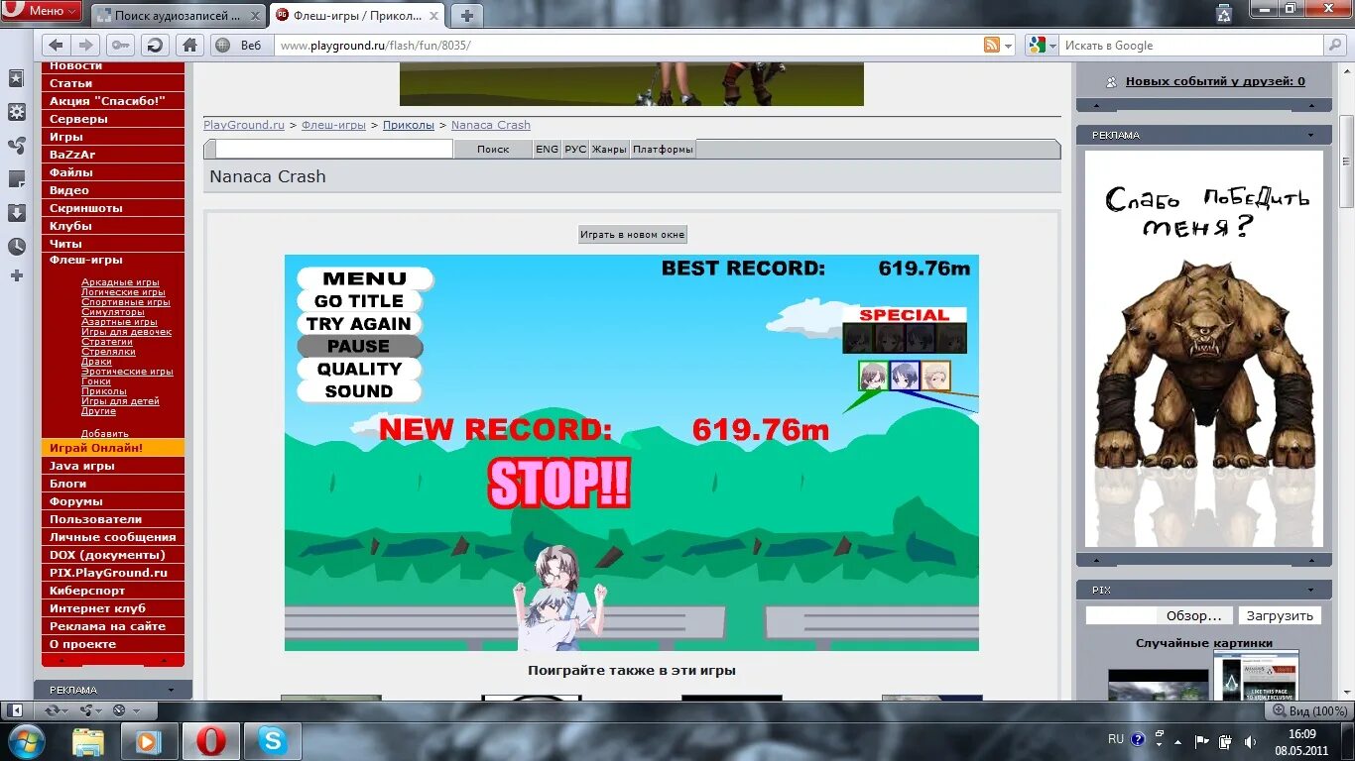Click the web globe icon in address bar

tap(223, 46)
